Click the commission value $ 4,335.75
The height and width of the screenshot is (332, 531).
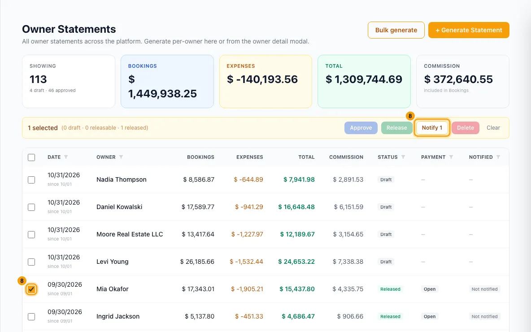348,289
